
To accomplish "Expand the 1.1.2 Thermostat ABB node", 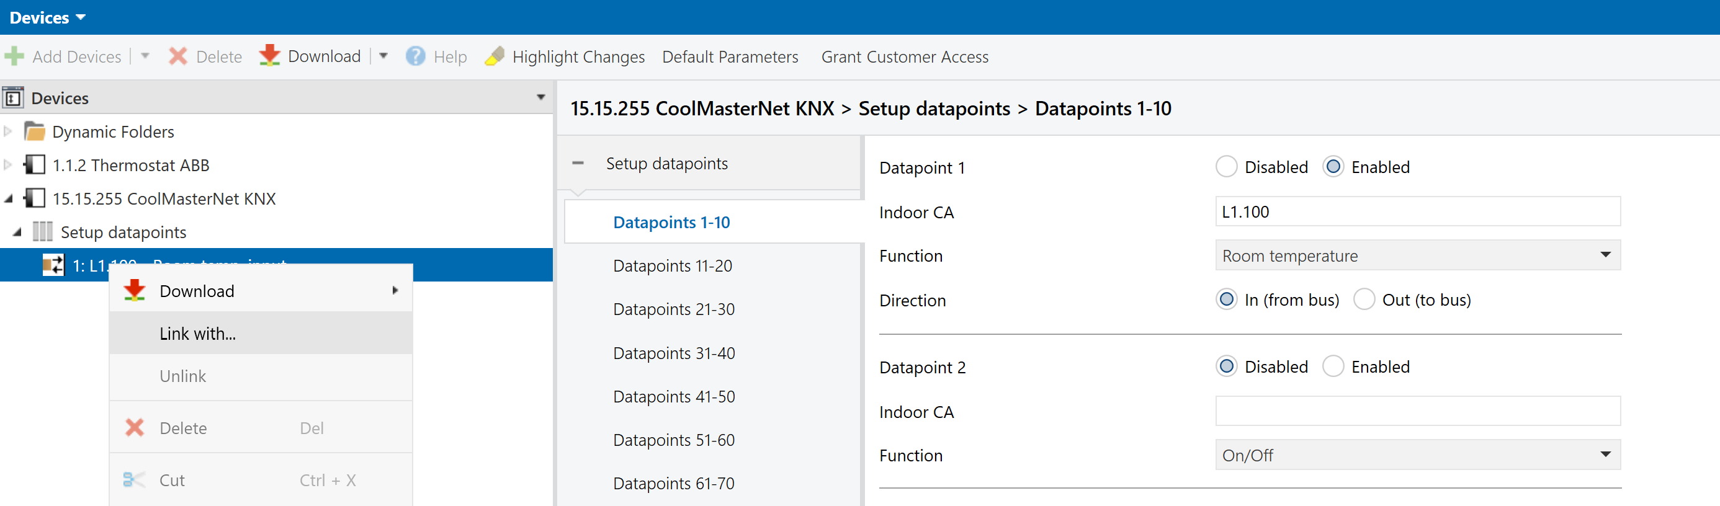I will [8, 164].
